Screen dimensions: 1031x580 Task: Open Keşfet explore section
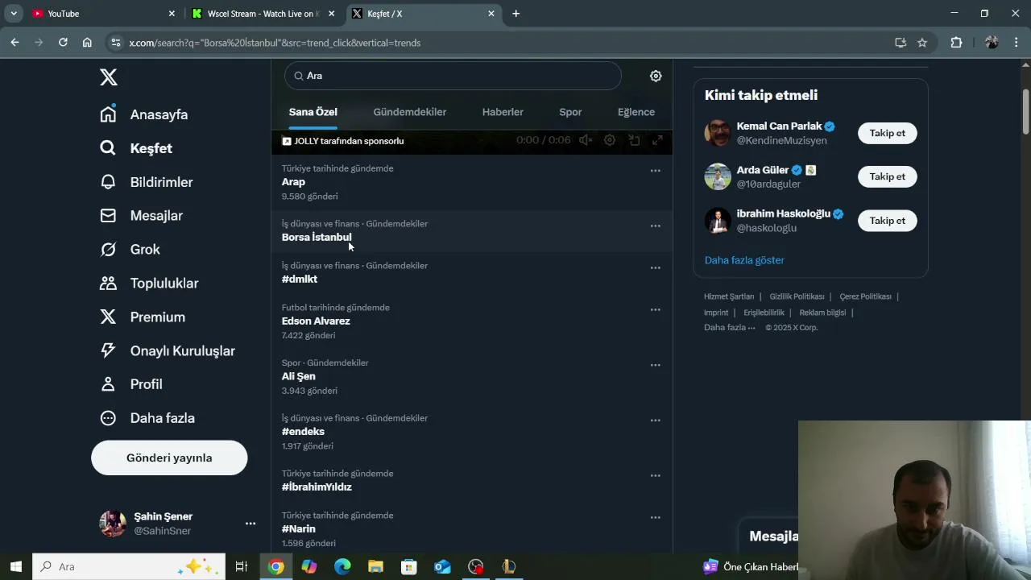click(x=135, y=148)
